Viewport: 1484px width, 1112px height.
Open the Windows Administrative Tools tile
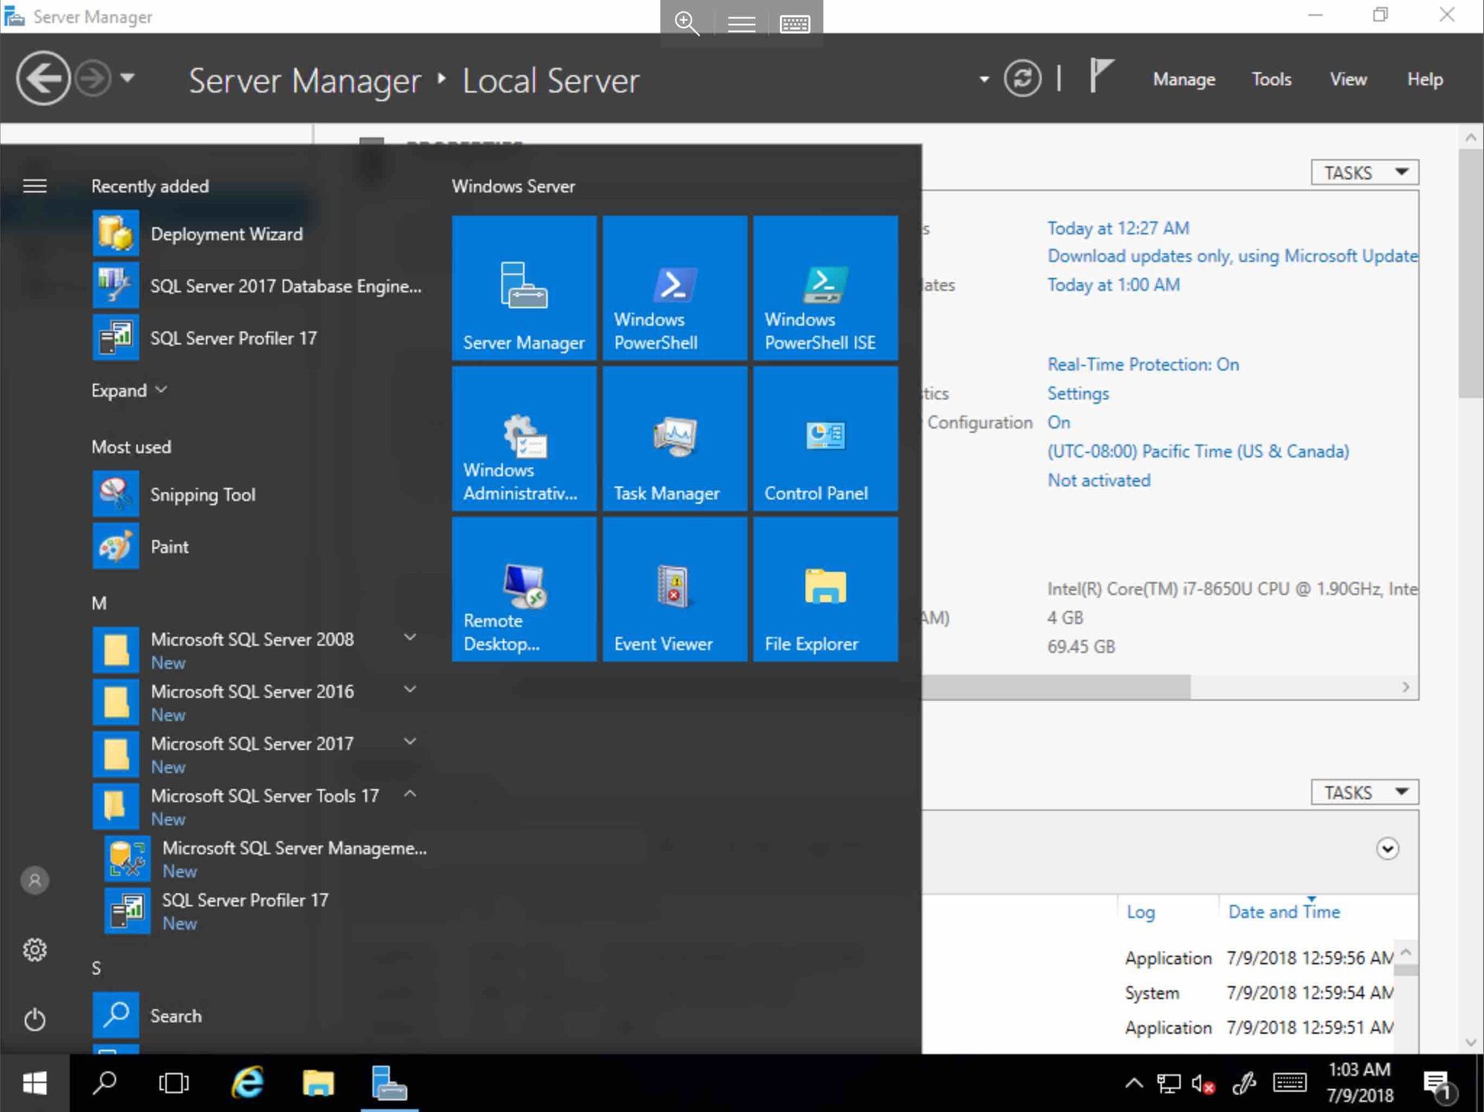(524, 438)
